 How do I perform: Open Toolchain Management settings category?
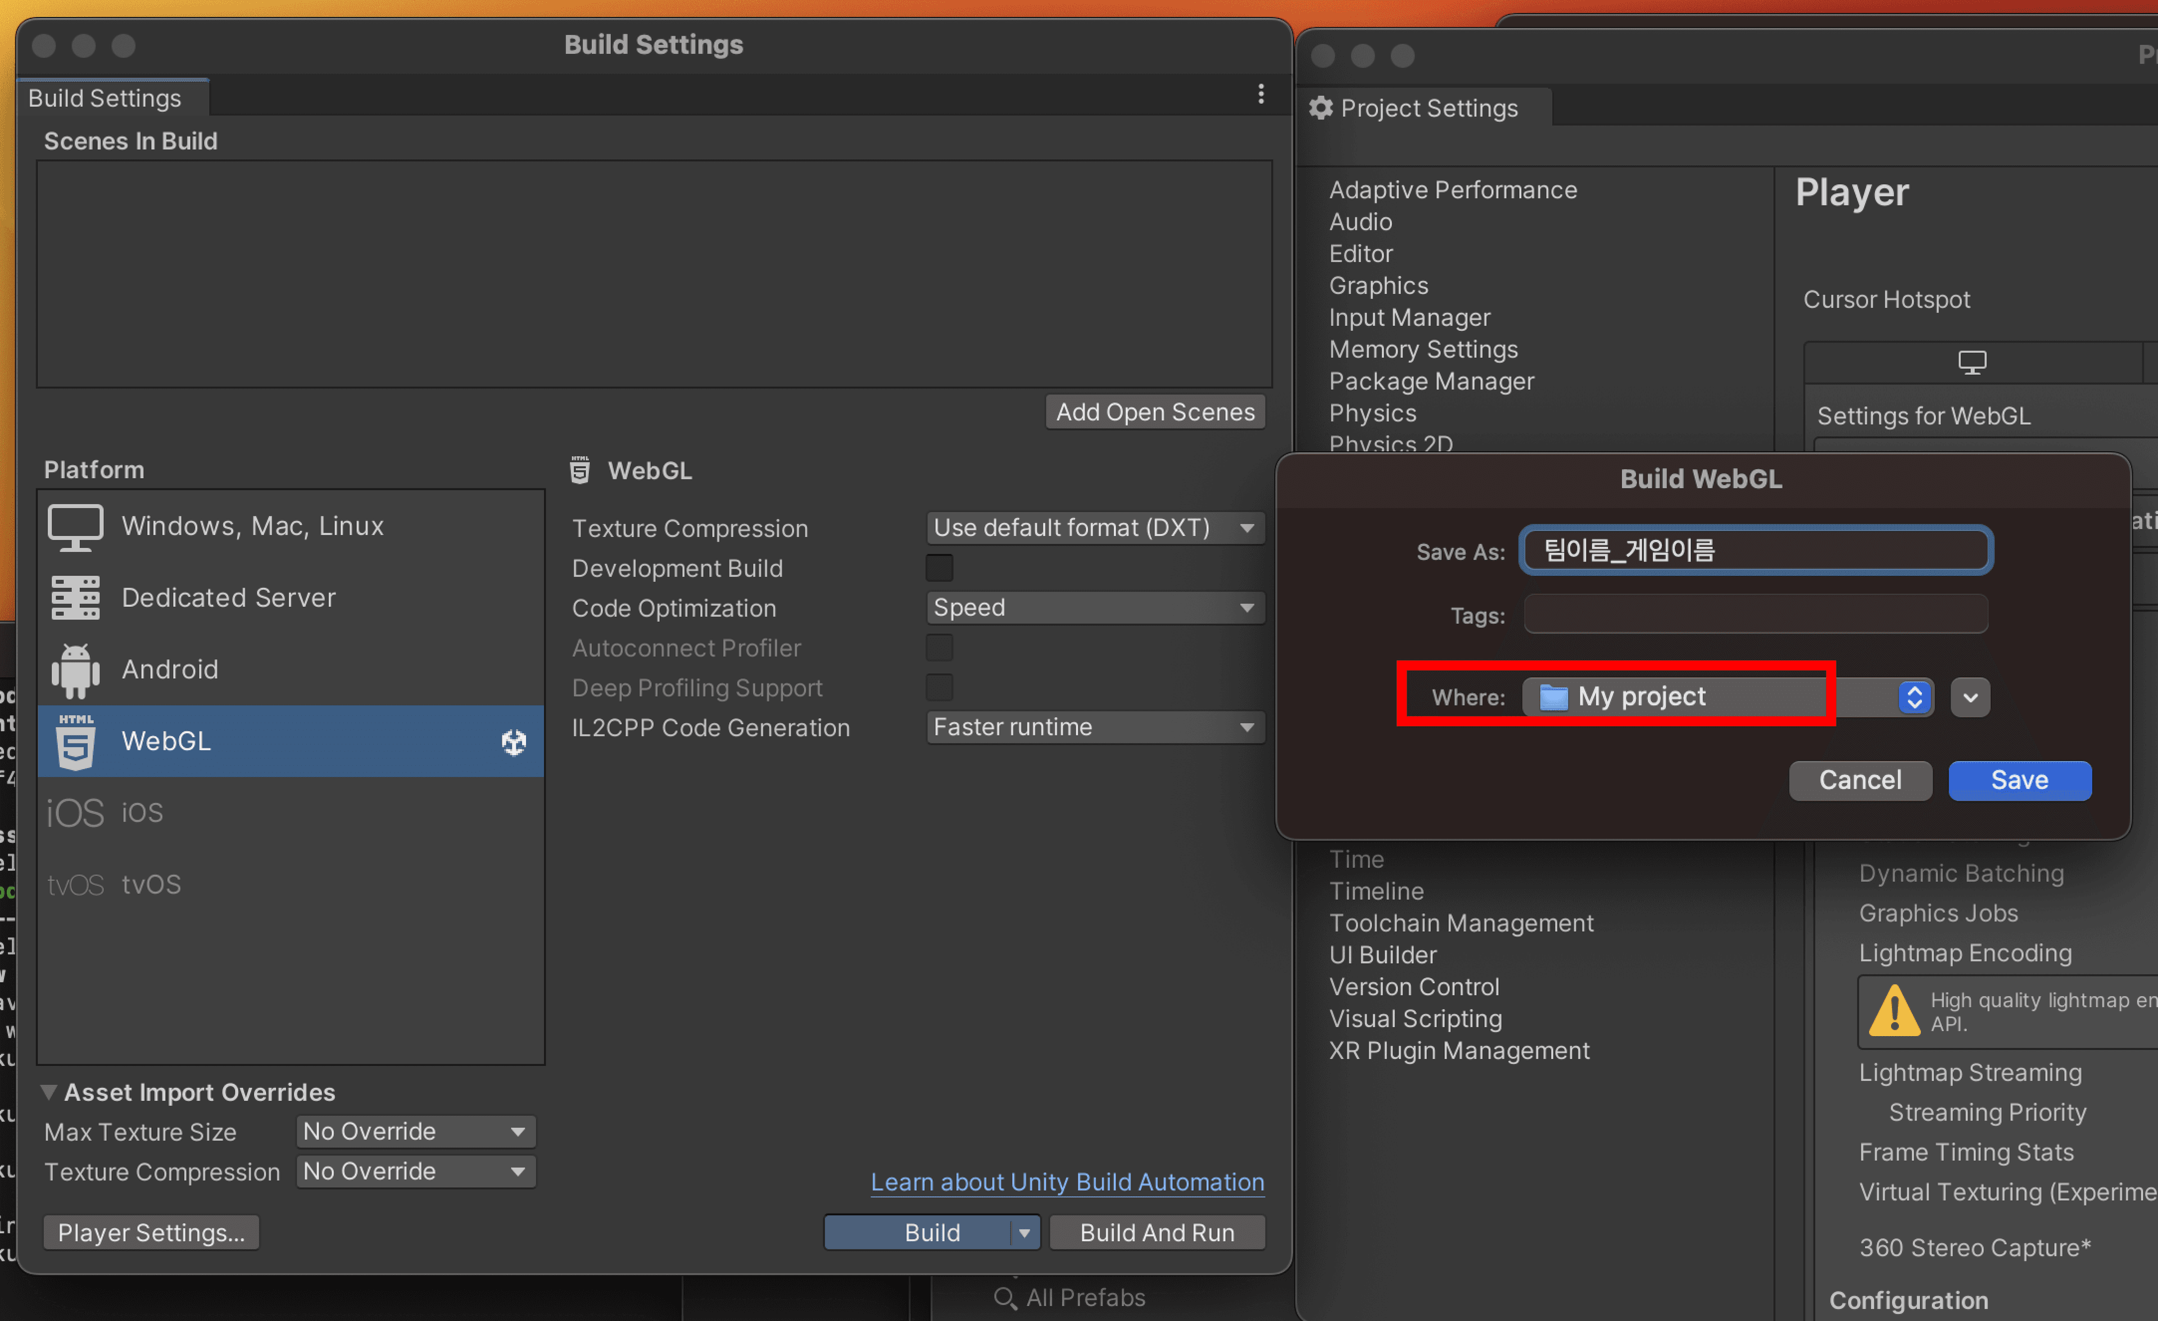pyautogui.click(x=1461, y=924)
